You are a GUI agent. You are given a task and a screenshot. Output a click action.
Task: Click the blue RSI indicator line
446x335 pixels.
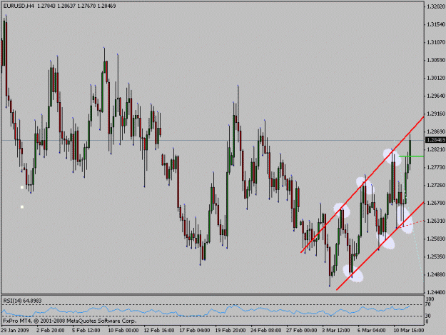pos(205,311)
